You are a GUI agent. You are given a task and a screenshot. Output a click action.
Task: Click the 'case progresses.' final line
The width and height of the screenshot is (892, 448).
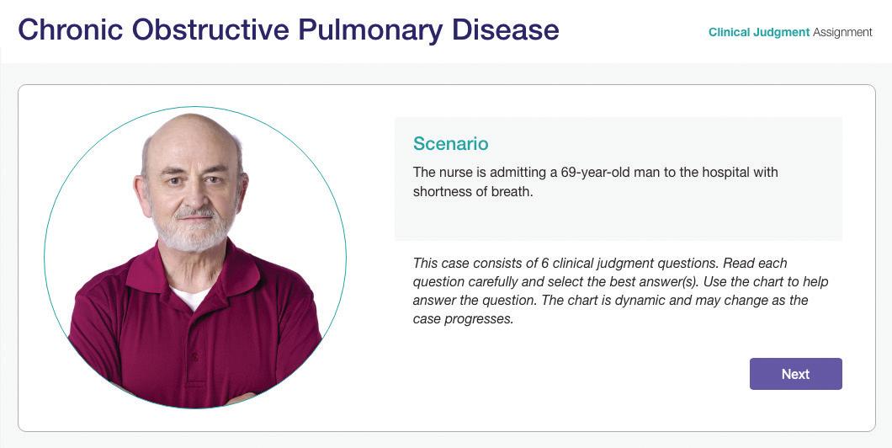[463, 319]
